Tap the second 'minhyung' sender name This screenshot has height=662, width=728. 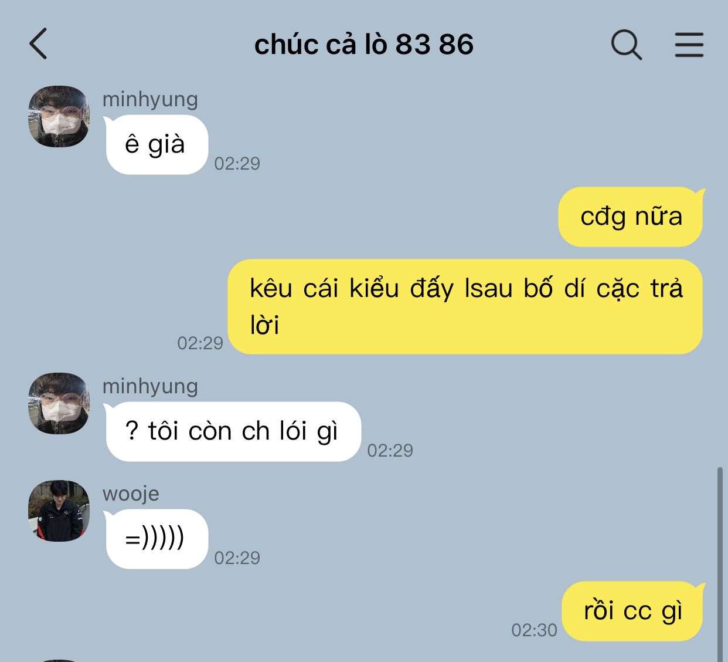[x=150, y=386]
